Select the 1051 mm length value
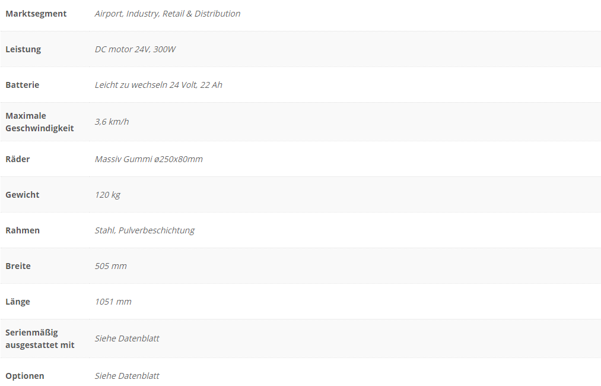 113,302
